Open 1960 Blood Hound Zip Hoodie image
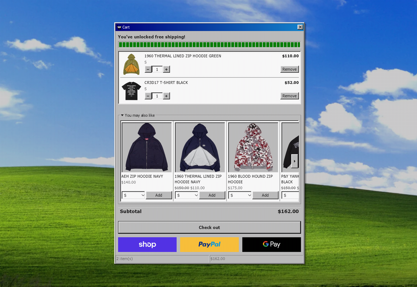 pyautogui.click(x=253, y=147)
